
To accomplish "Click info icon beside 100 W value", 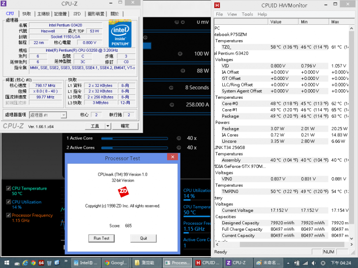I will coord(180,54).
